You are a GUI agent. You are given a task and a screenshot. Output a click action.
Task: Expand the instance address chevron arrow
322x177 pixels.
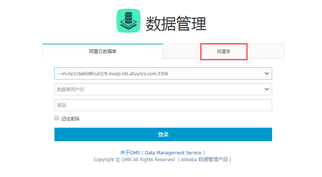pyautogui.click(x=267, y=73)
